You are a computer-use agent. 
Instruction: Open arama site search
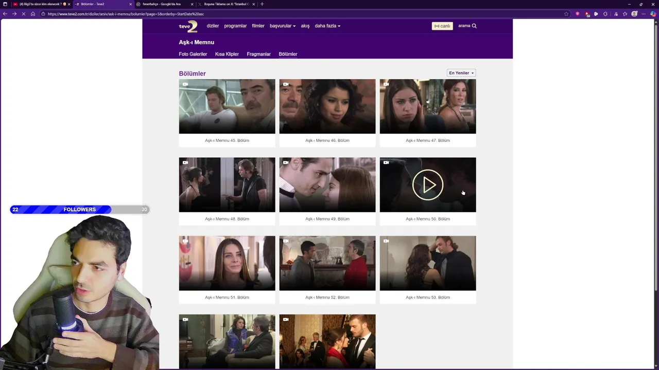tap(467, 26)
